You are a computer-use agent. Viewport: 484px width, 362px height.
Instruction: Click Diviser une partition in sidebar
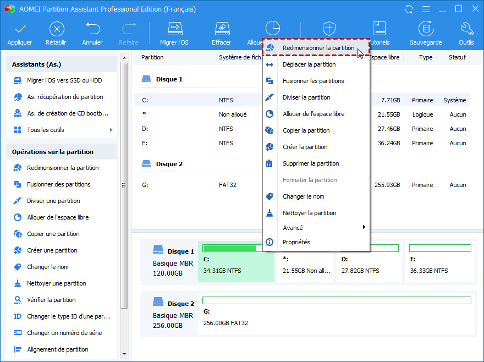(53, 201)
